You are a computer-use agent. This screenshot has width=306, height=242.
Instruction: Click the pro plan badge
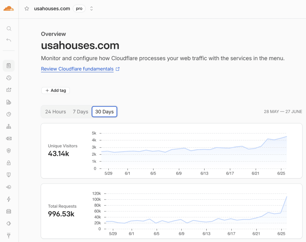79,9
